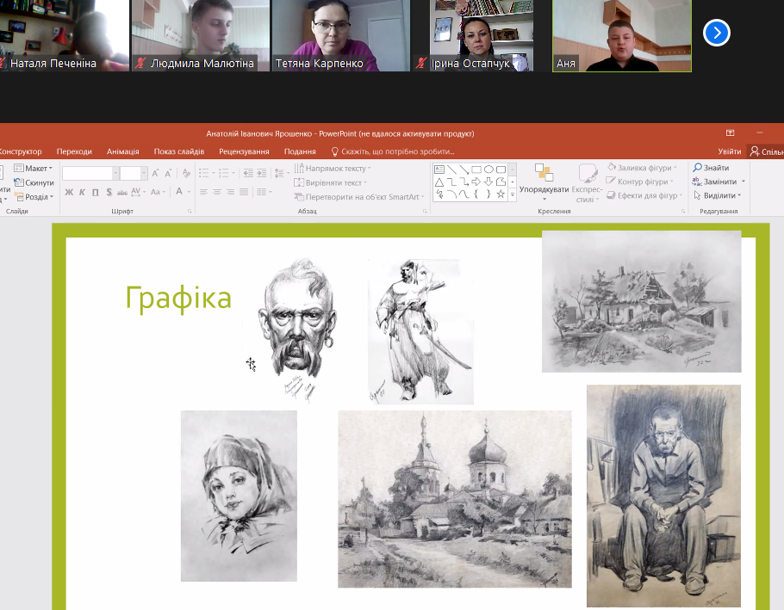Toggle strikethrough (abc) formatting

122,192
